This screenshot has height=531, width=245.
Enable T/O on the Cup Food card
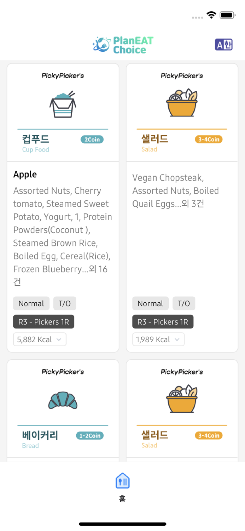tap(64, 303)
